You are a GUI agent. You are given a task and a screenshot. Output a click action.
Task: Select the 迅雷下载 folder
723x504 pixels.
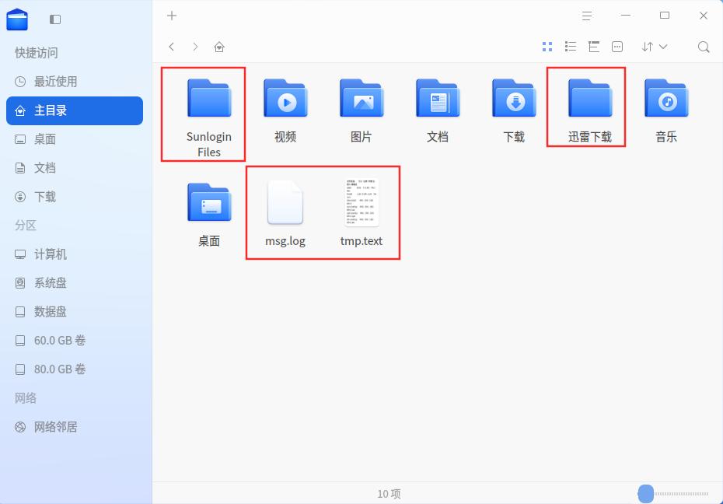[590, 110]
